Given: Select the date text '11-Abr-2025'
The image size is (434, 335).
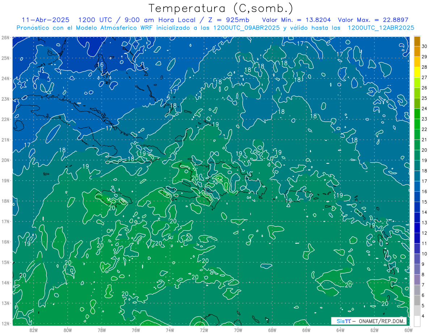Looking at the screenshot, I should 46,20.
